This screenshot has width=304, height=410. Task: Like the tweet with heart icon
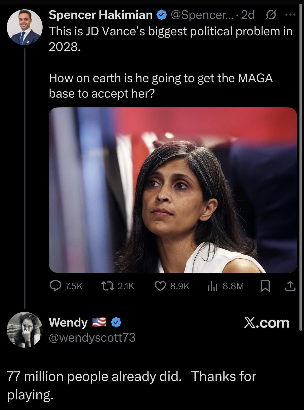click(x=160, y=286)
